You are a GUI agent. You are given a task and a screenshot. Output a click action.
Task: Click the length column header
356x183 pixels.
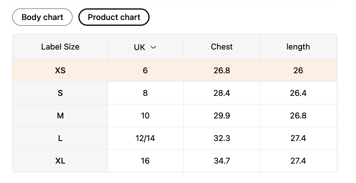pyautogui.click(x=298, y=47)
